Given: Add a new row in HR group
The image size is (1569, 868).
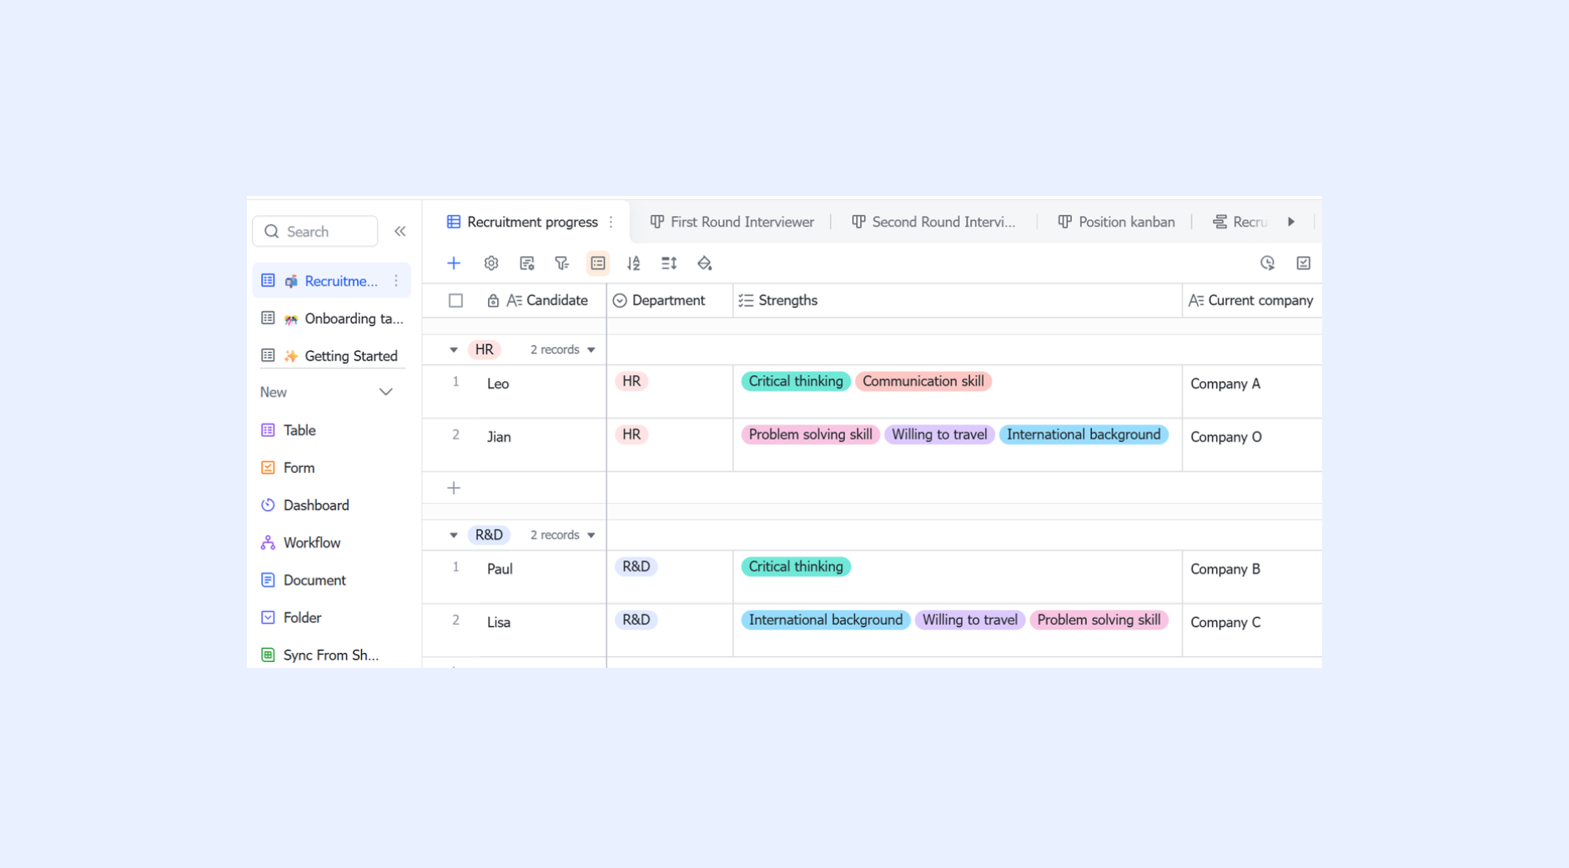Looking at the screenshot, I should tap(454, 488).
